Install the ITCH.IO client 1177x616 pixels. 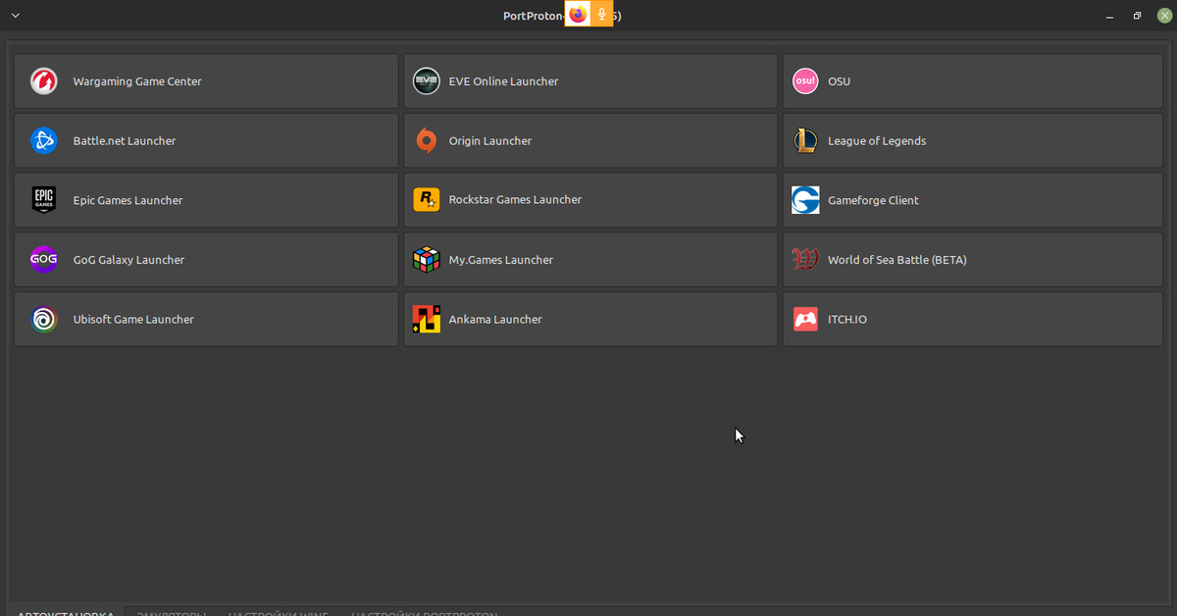[x=973, y=320]
